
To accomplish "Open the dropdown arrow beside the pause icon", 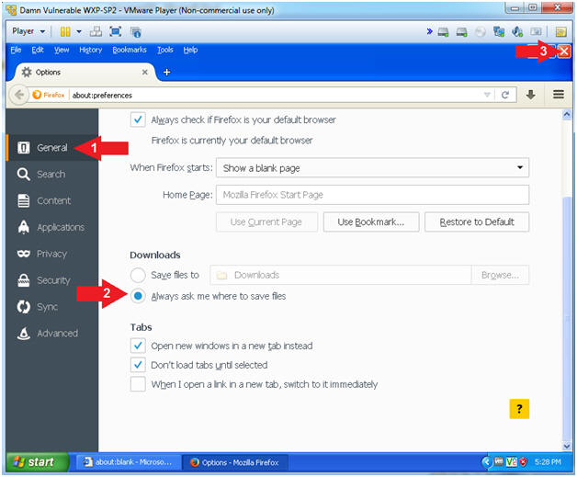I will pos(79,31).
